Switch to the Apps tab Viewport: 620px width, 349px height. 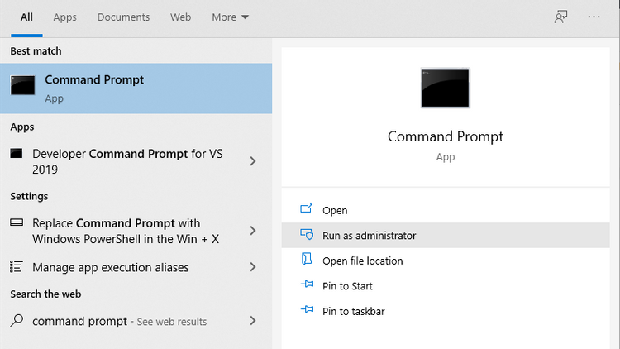click(x=64, y=17)
